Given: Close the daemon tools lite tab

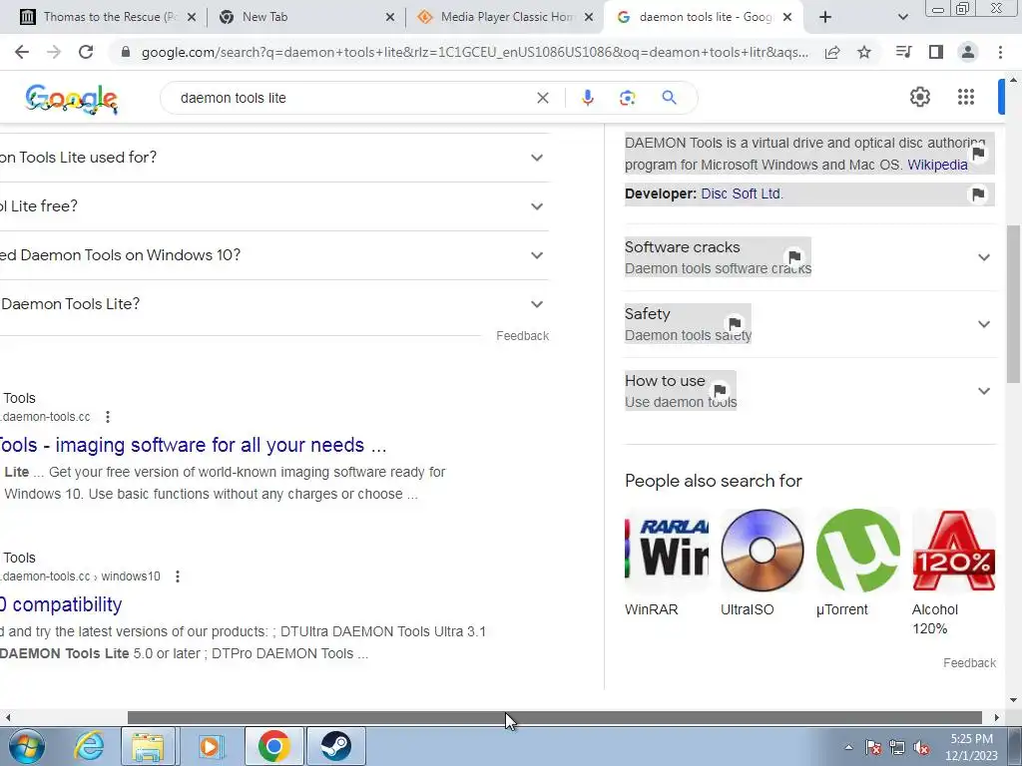Looking at the screenshot, I should point(787,17).
